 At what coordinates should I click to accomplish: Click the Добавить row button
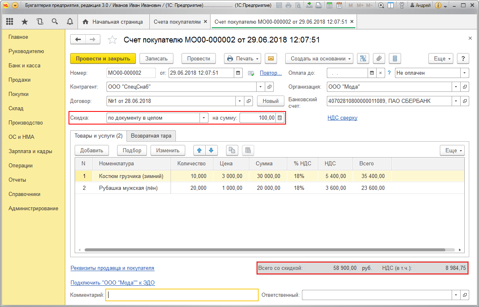click(x=92, y=151)
